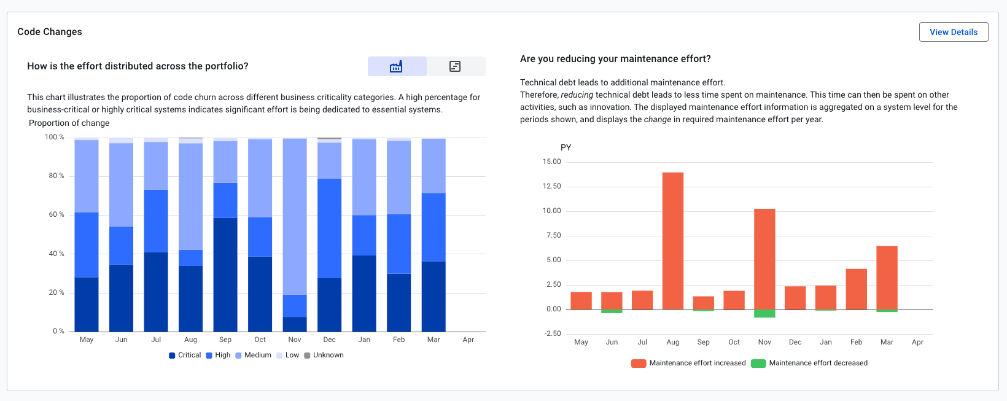Click the Maintenance effort decreased legend item
Image resolution: width=1007 pixels, height=401 pixels.
pyautogui.click(x=810, y=363)
